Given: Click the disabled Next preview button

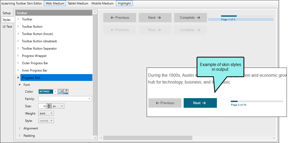Looking at the screenshot, I should [x=155, y=30].
